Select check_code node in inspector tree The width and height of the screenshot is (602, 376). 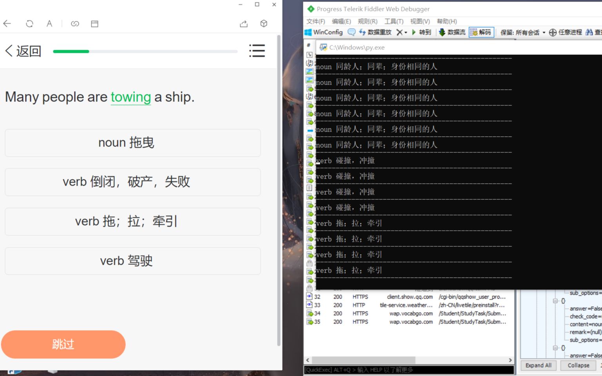pyautogui.click(x=586, y=316)
